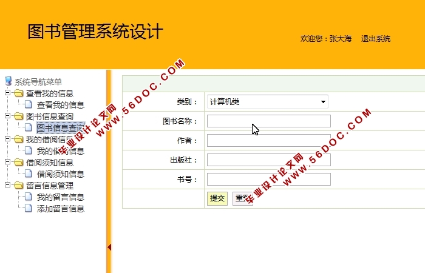The height and width of the screenshot is (273, 425).
Task: Click the 图书名称 input field
Action: (268, 121)
